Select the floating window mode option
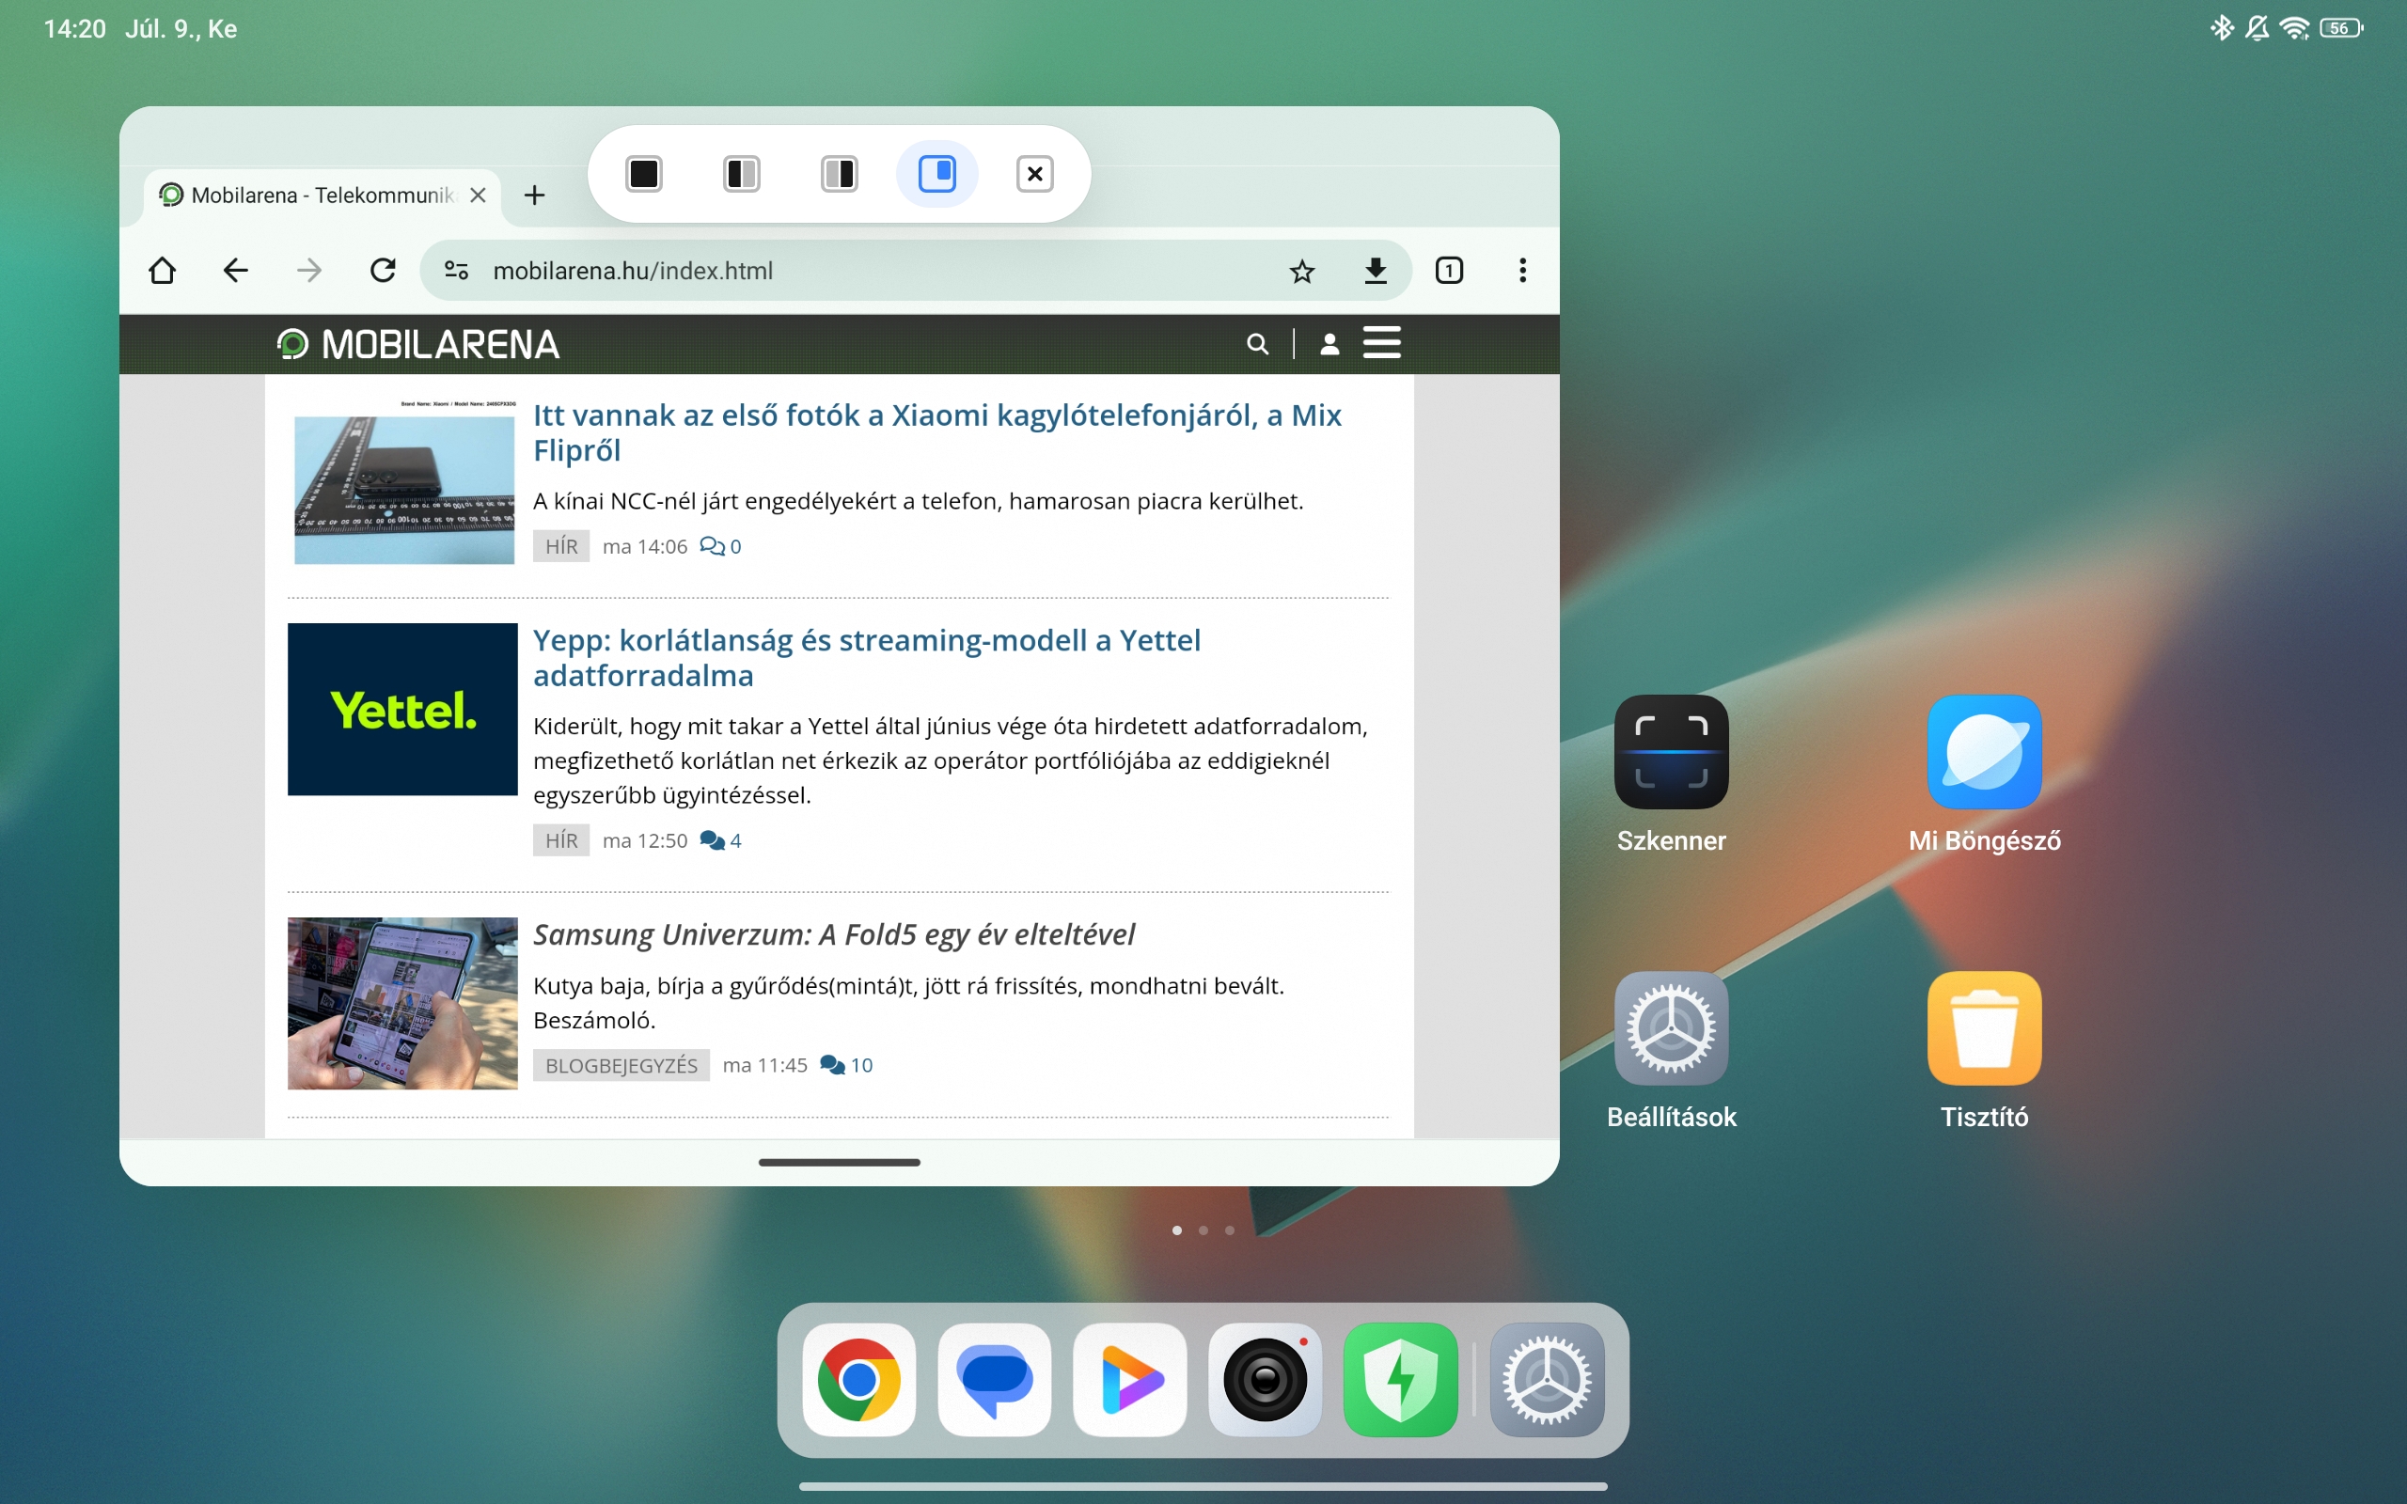The image size is (2407, 1504). click(x=936, y=174)
